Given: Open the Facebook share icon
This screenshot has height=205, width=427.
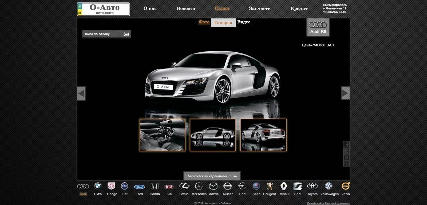Looking at the screenshot, I should [x=346, y=144].
